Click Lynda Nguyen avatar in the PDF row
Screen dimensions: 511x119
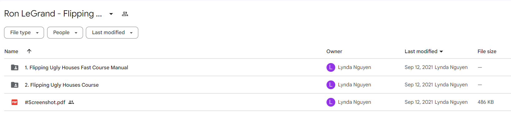[x=331, y=102]
